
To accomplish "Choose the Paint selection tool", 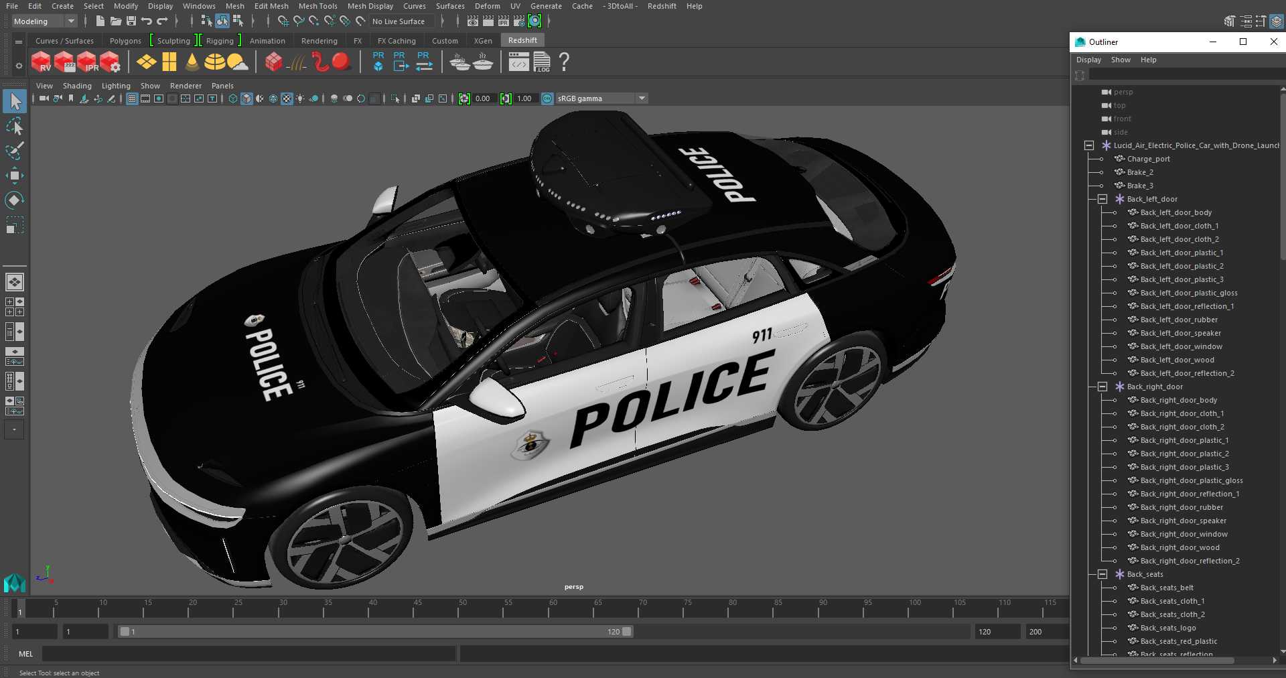I will tap(15, 151).
